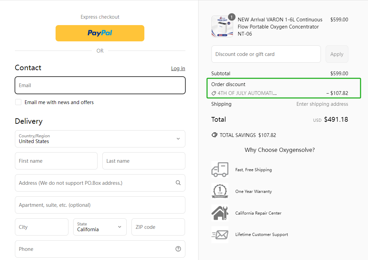Viewport: 368px width, 260px height.
Task: Click the California Repair Center house icon
Action: click(x=220, y=213)
